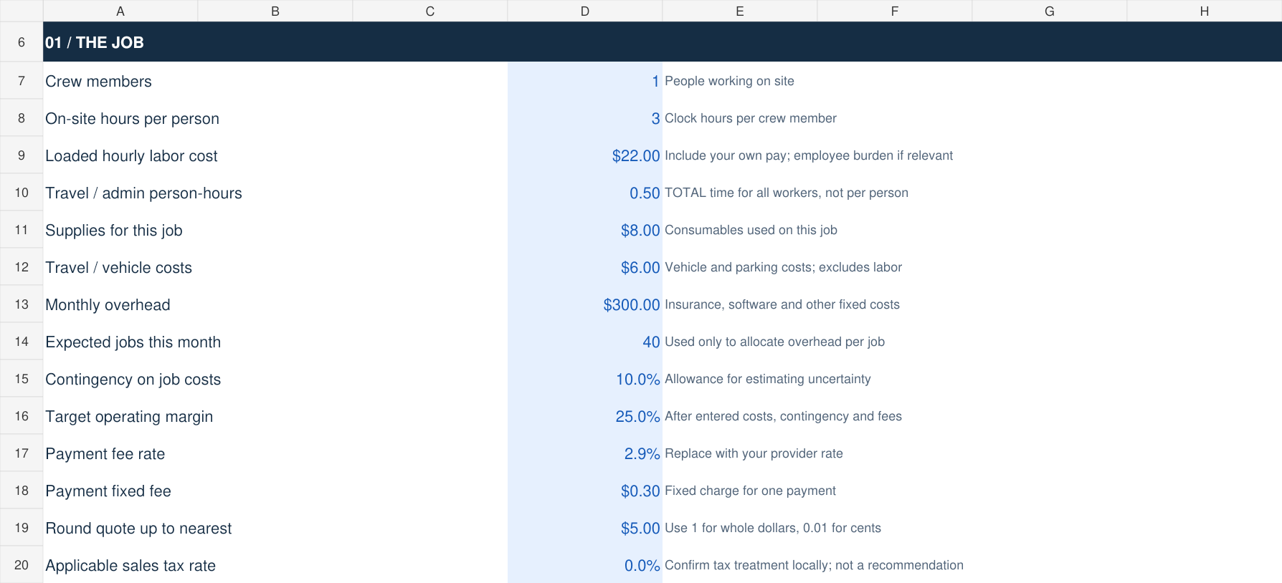Click the expected jobs value 40
1282x583 pixels.
pos(585,342)
